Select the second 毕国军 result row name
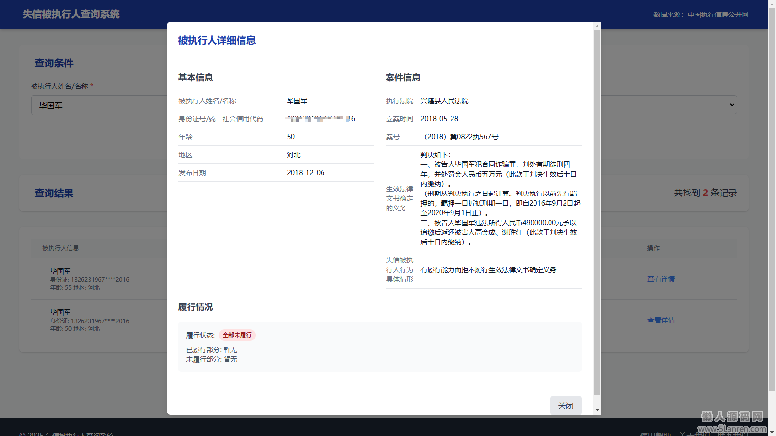 (x=61, y=312)
